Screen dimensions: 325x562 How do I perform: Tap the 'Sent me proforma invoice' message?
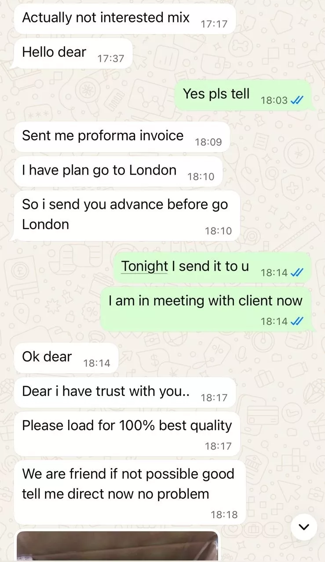tap(122, 137)
